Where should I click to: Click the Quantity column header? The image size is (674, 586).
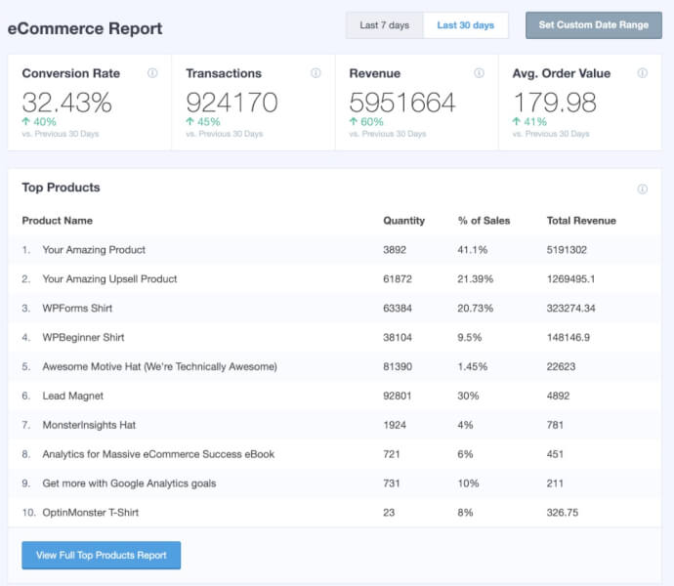(403, 221)
